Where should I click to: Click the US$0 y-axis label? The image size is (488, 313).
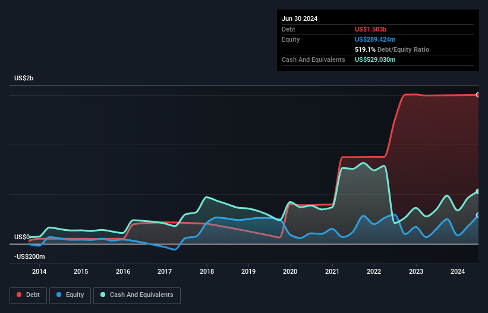pyautogui.click(x=22, y=237)
